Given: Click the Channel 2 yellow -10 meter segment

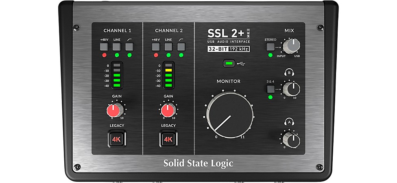Looking at the screenshot, I should 168,70.
